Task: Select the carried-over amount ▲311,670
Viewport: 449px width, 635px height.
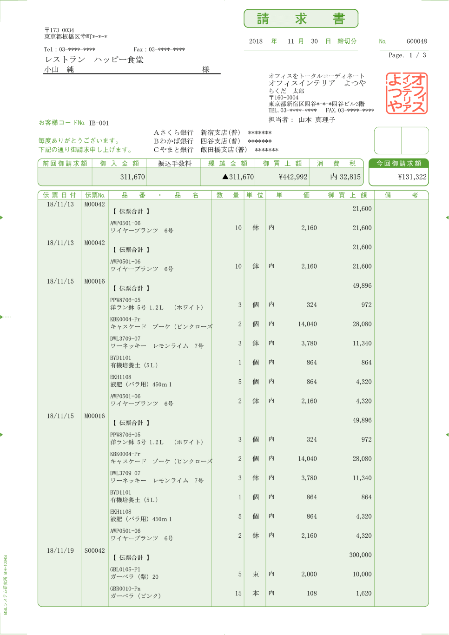Action: [x=238, y=177]
